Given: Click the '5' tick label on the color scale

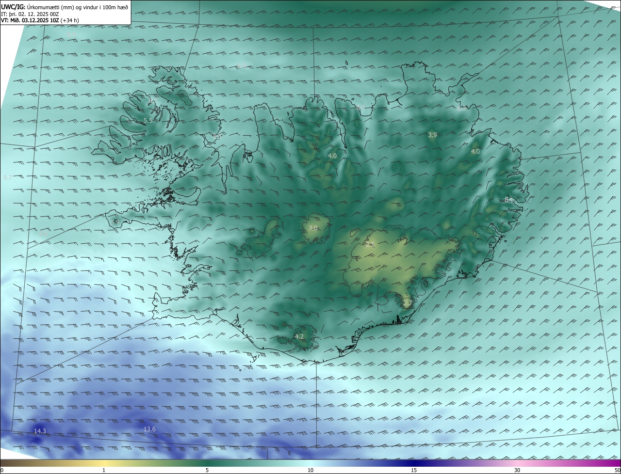Looking at the screenshot, I should pos(207,470).
